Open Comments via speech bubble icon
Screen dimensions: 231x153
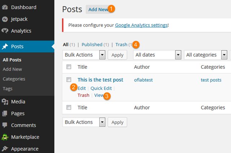tap(5, 125)
